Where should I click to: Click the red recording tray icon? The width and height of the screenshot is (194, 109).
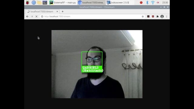(x=141, y=3)
